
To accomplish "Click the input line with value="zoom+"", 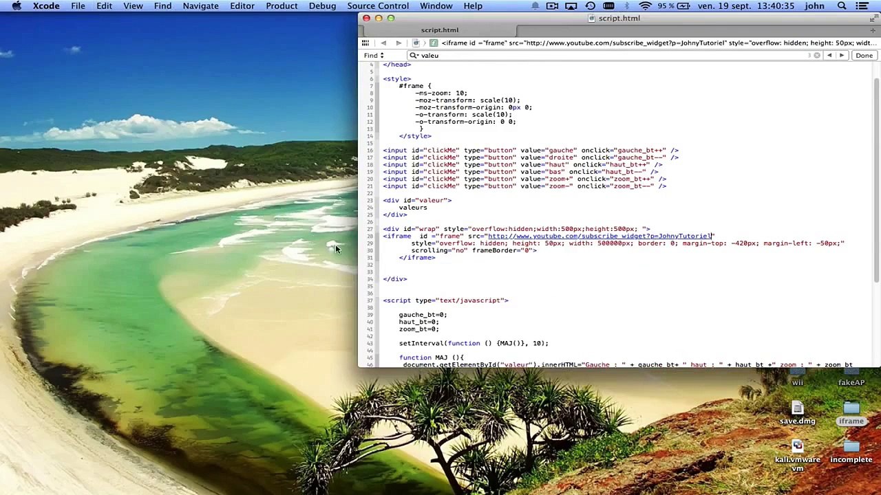I will [x=524, y=179].
